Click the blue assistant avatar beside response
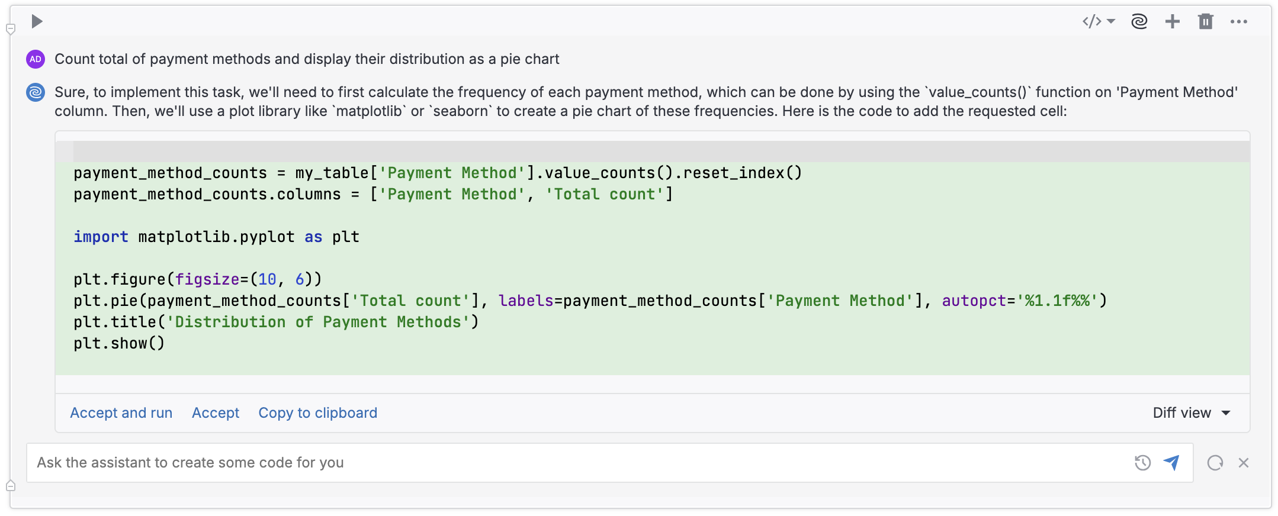The height and width of the screenshot is (516, 1278). point(36,92)
